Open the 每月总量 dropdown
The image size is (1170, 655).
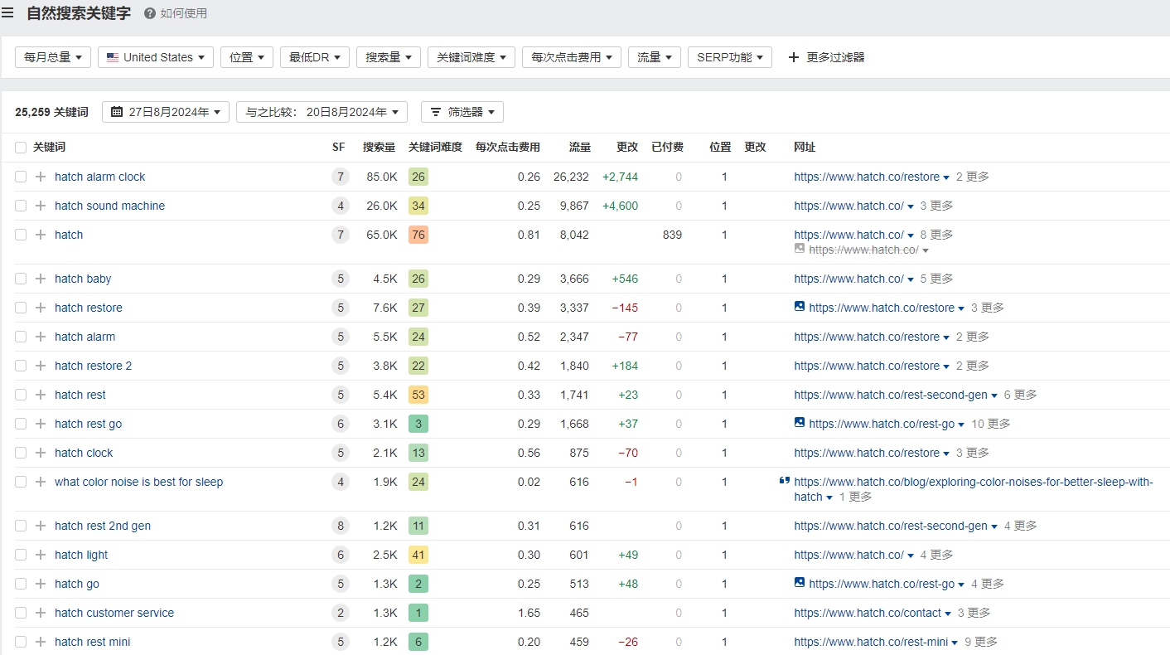53,57
